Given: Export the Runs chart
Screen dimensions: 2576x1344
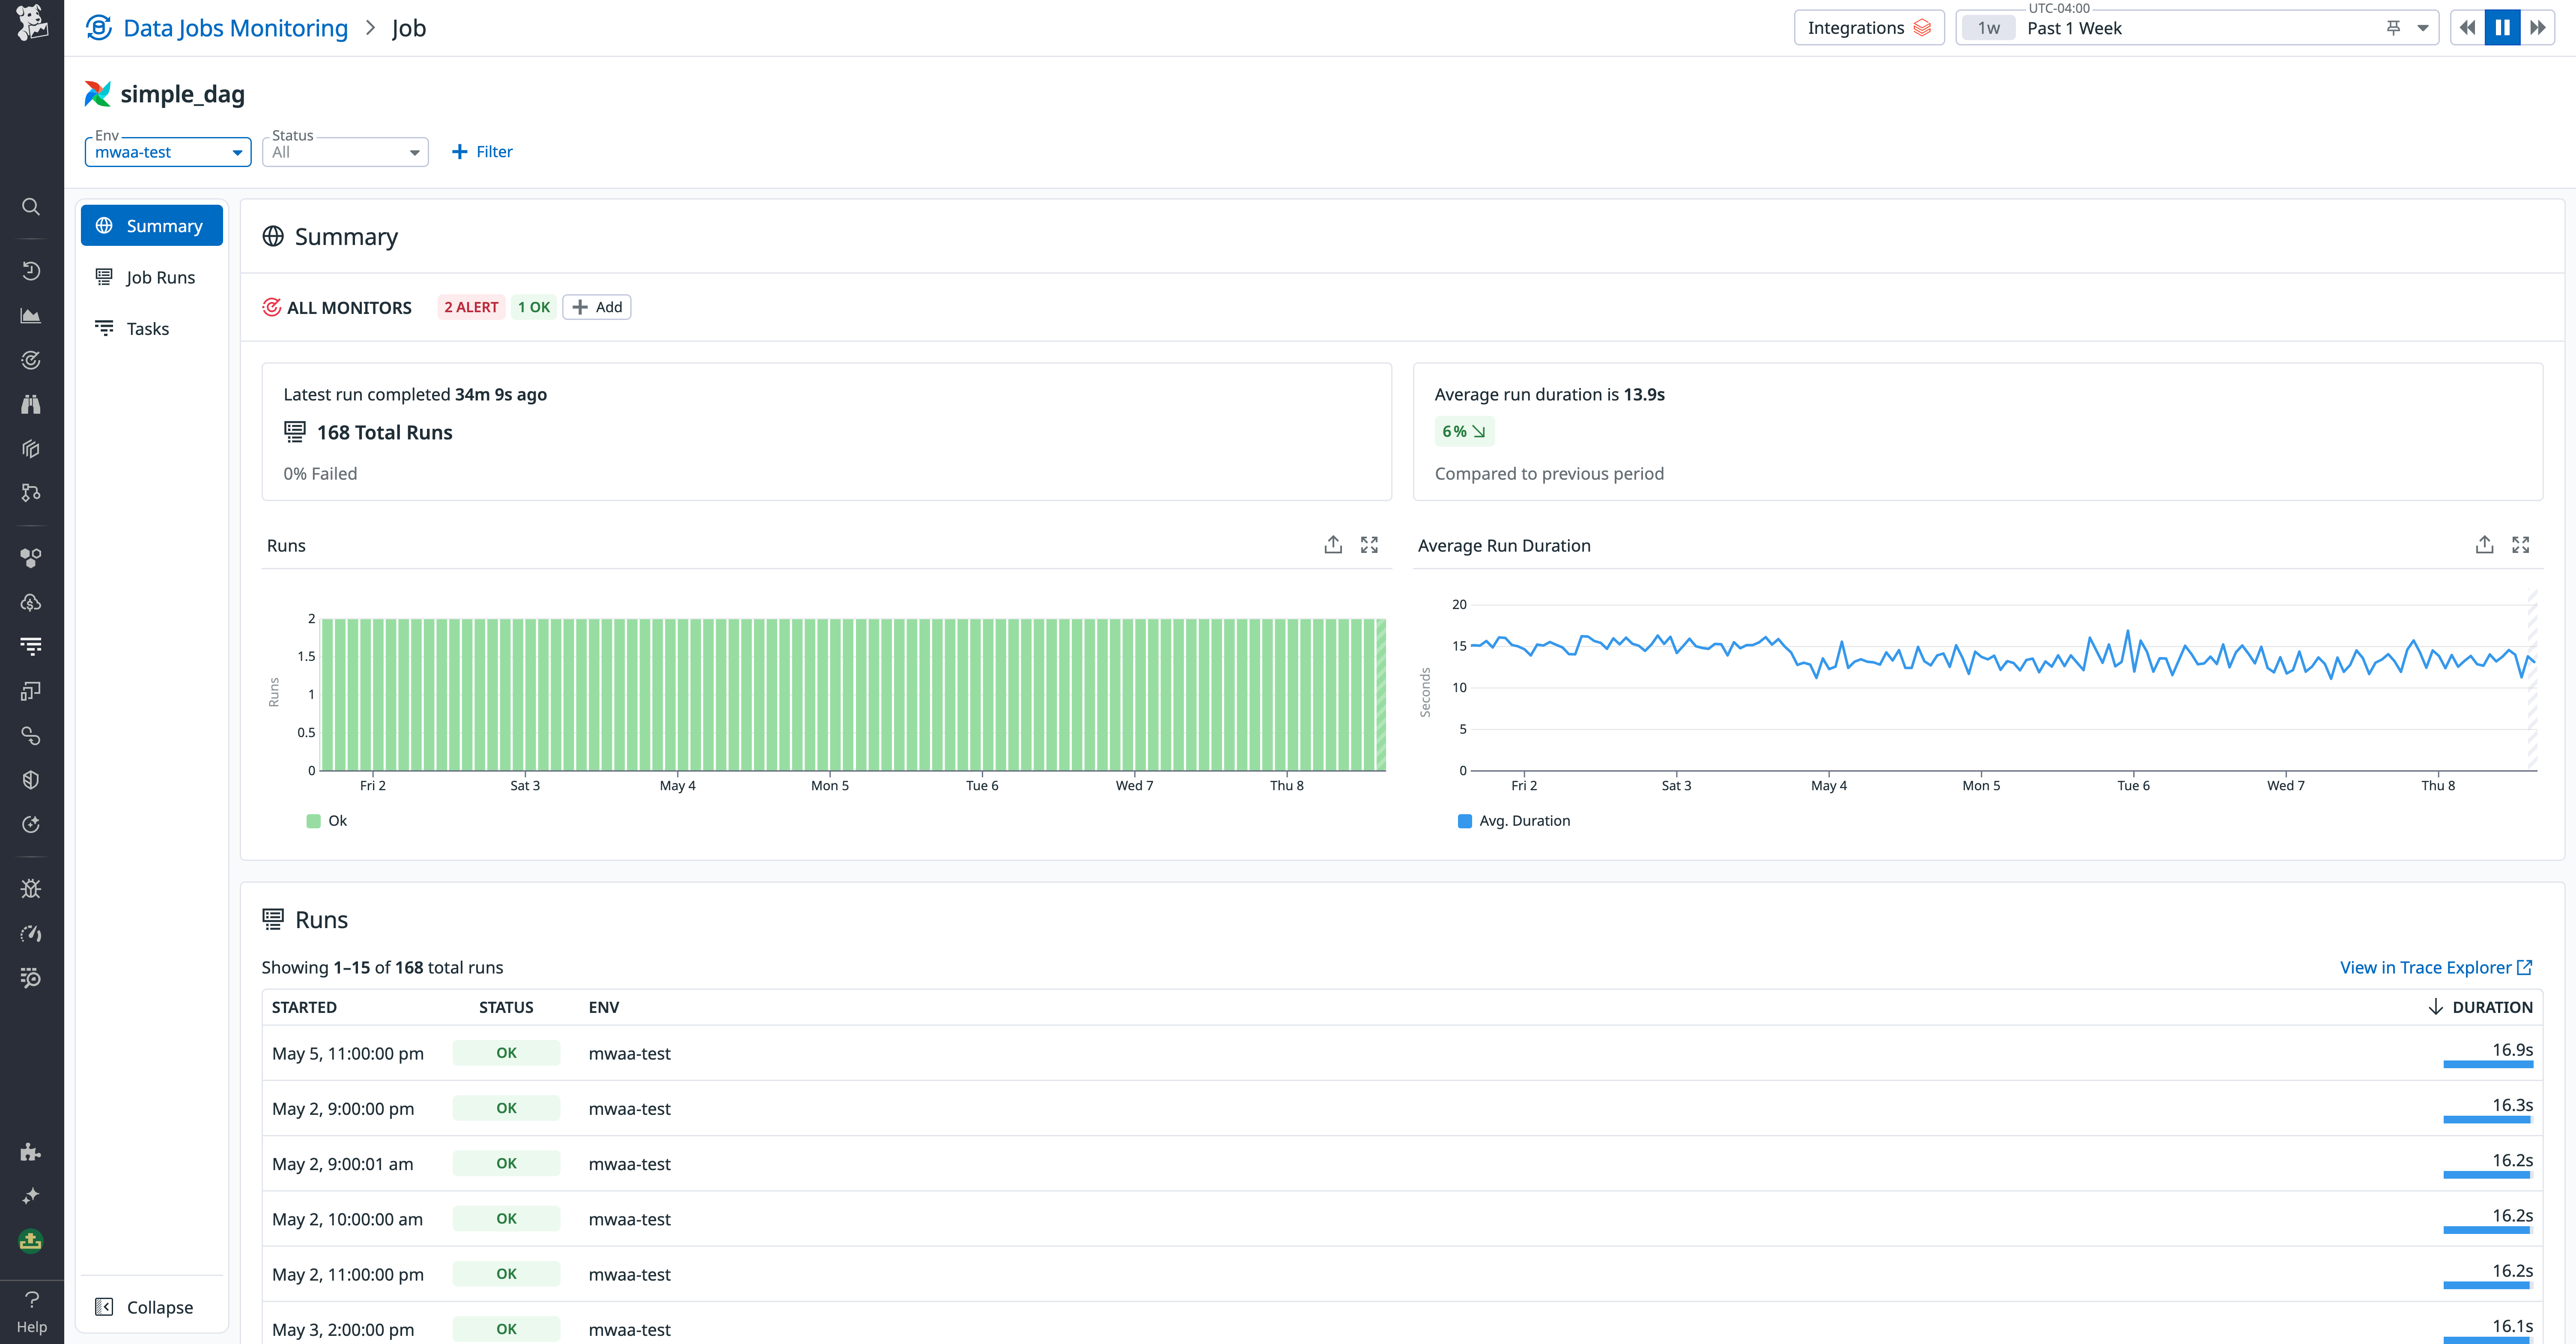Looking at the screenshot, I should coord(1332,545).
